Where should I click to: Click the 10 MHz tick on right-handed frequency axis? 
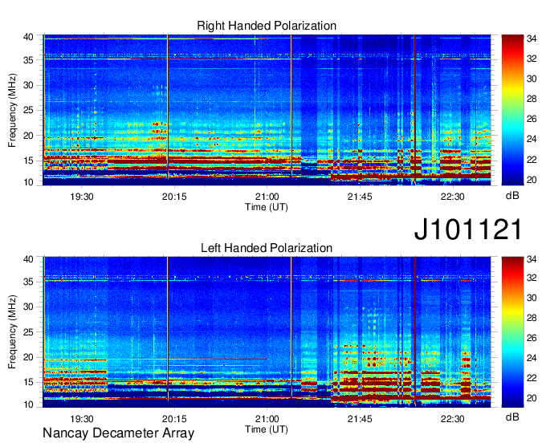[28, 182]
